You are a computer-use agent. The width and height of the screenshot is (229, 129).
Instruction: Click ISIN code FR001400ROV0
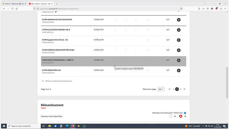[48, 73]
